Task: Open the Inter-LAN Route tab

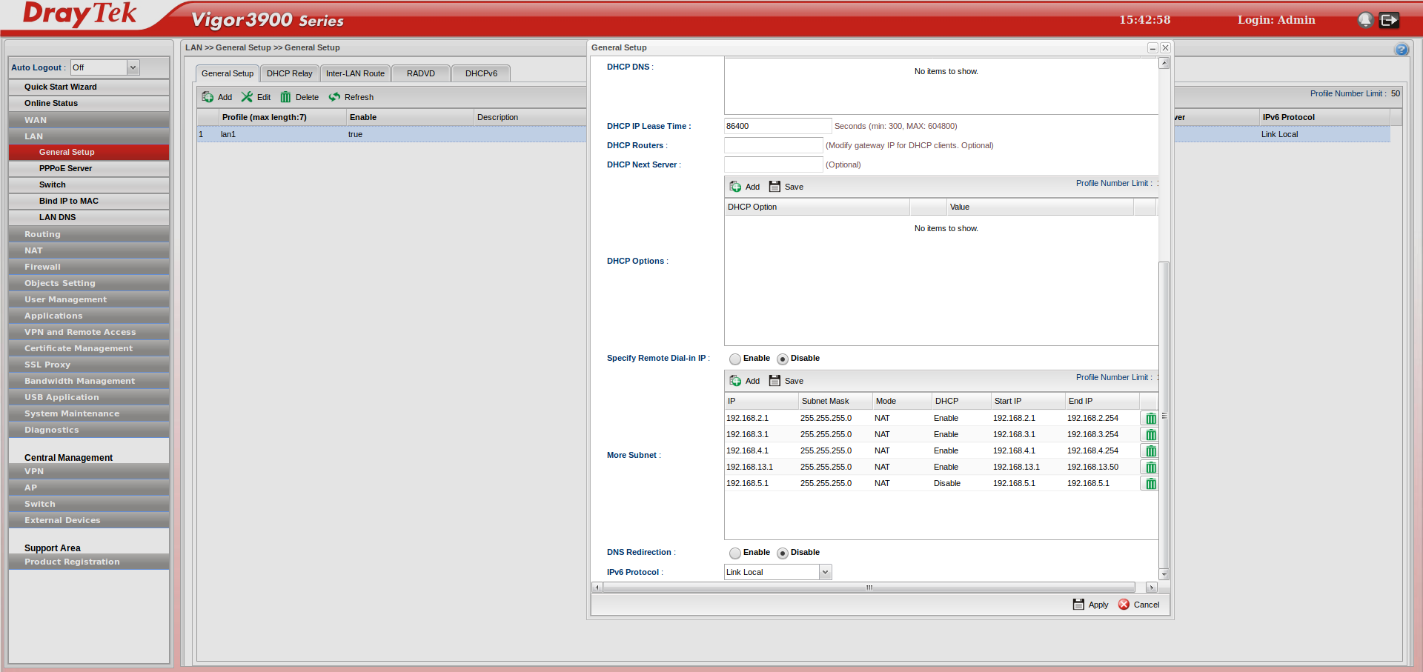Action: (355, 73)
